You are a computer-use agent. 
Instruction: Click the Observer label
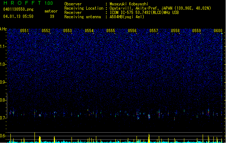click(73, 4)
